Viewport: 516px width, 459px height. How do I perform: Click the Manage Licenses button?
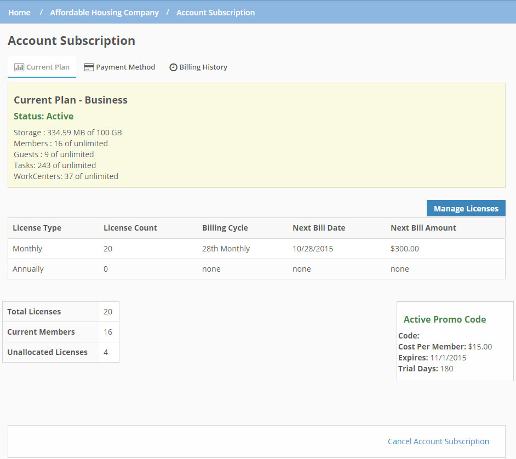click(466, 208)
